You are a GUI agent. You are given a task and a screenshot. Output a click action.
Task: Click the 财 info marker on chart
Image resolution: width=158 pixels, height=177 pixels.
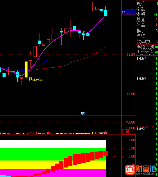(x=83, y=114)
